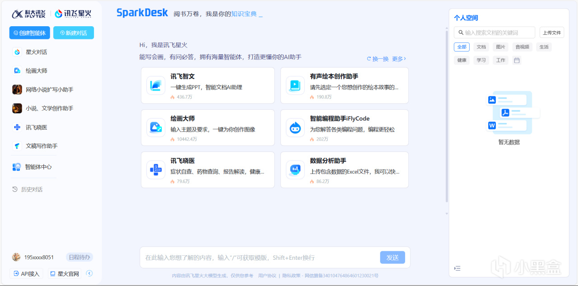The image size is (578, 286).
Task: Start a 新建对话
Action: (74, 33)
